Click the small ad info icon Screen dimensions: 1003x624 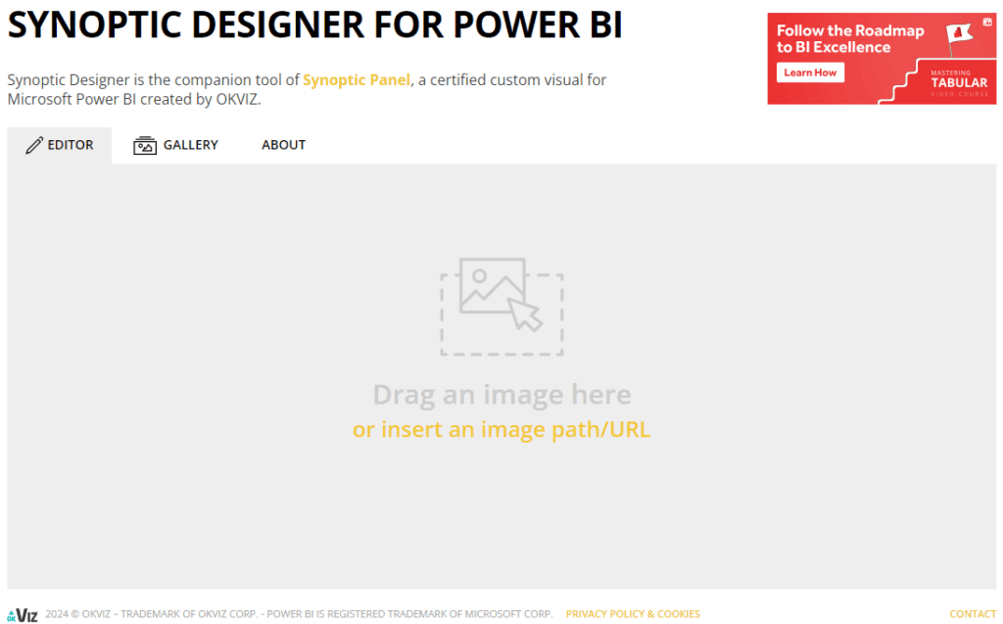tap(987, 22)
